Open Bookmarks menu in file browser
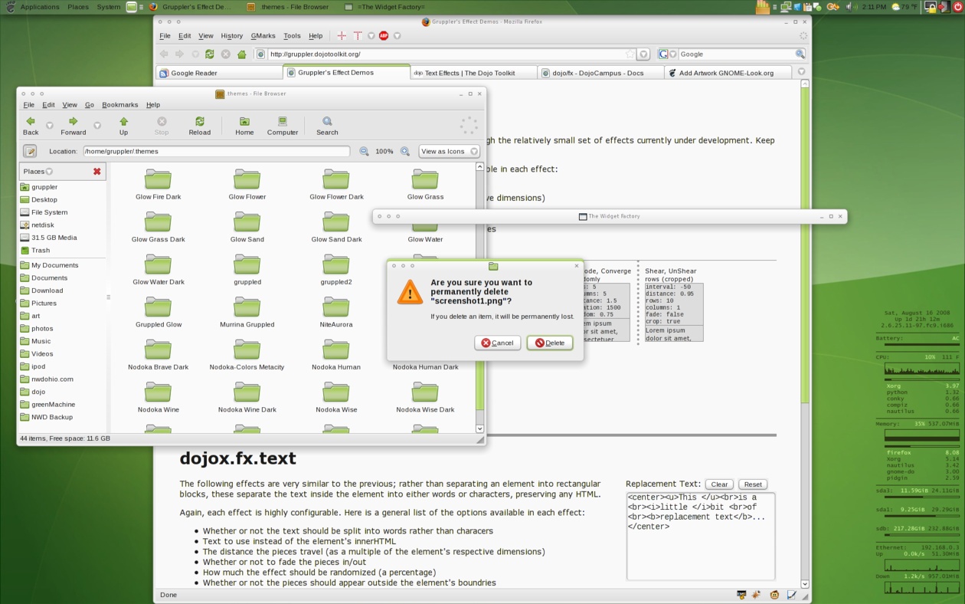This screenshot has width=965, height=604. coord(119,105)
